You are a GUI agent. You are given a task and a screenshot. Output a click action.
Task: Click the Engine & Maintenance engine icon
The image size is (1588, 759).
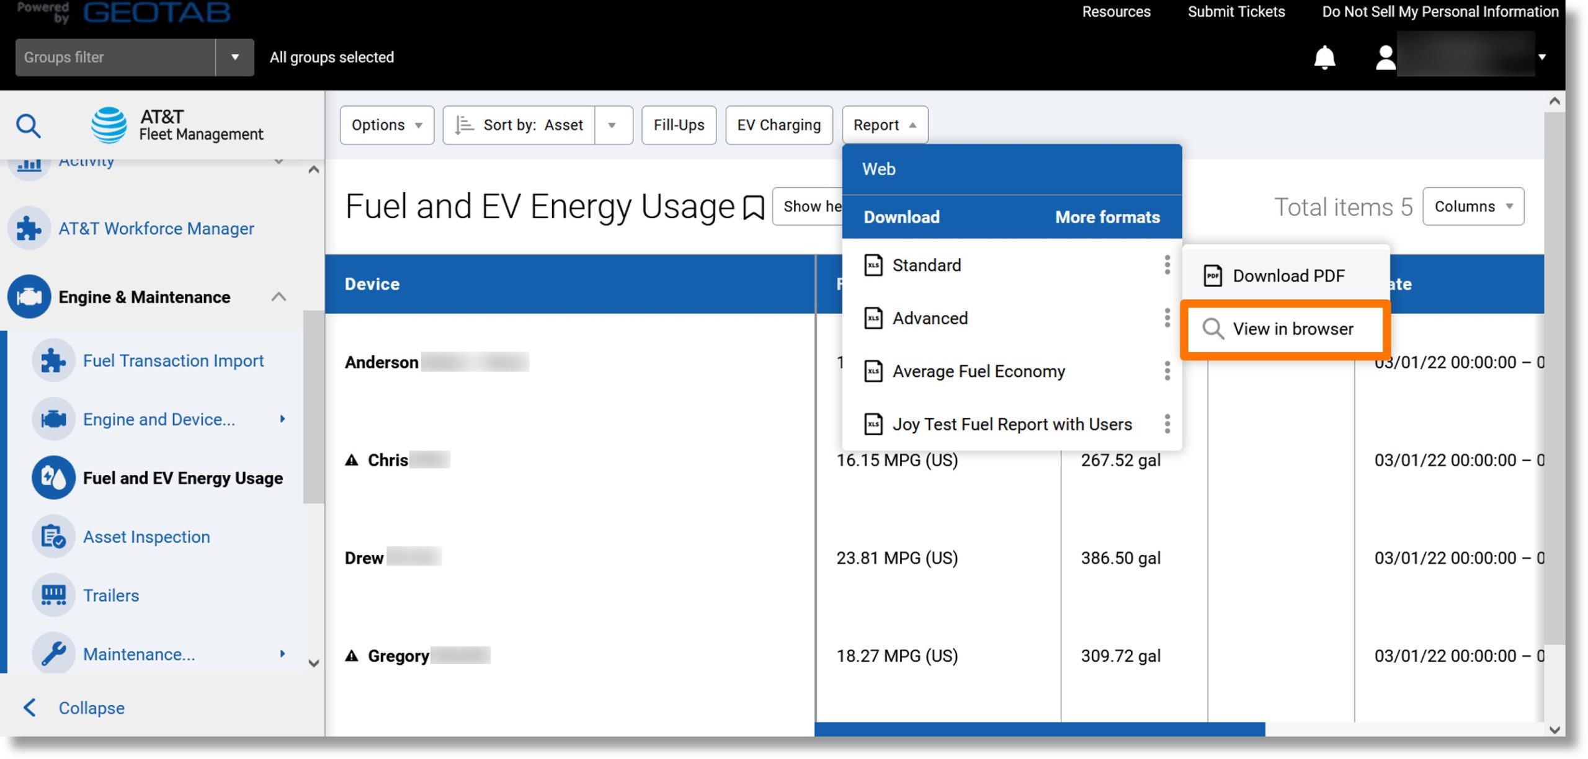[29, 297]
